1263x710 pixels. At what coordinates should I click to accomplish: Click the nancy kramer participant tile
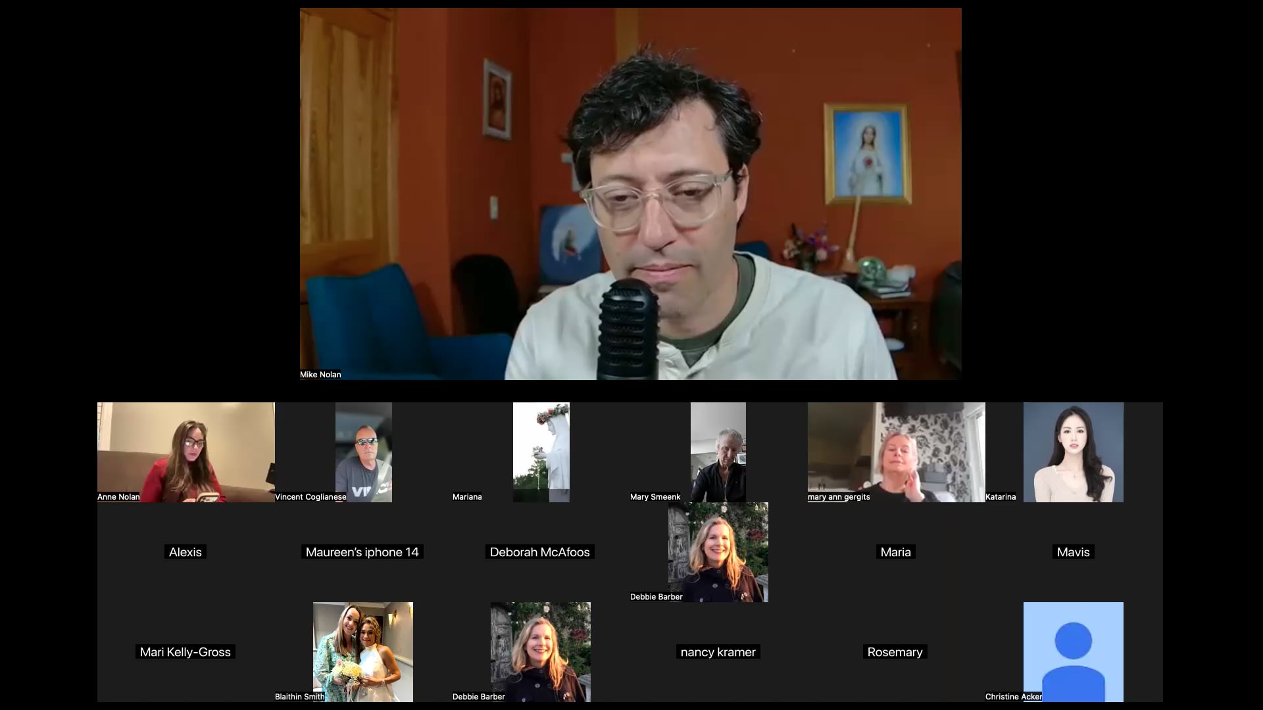(718, 652)
